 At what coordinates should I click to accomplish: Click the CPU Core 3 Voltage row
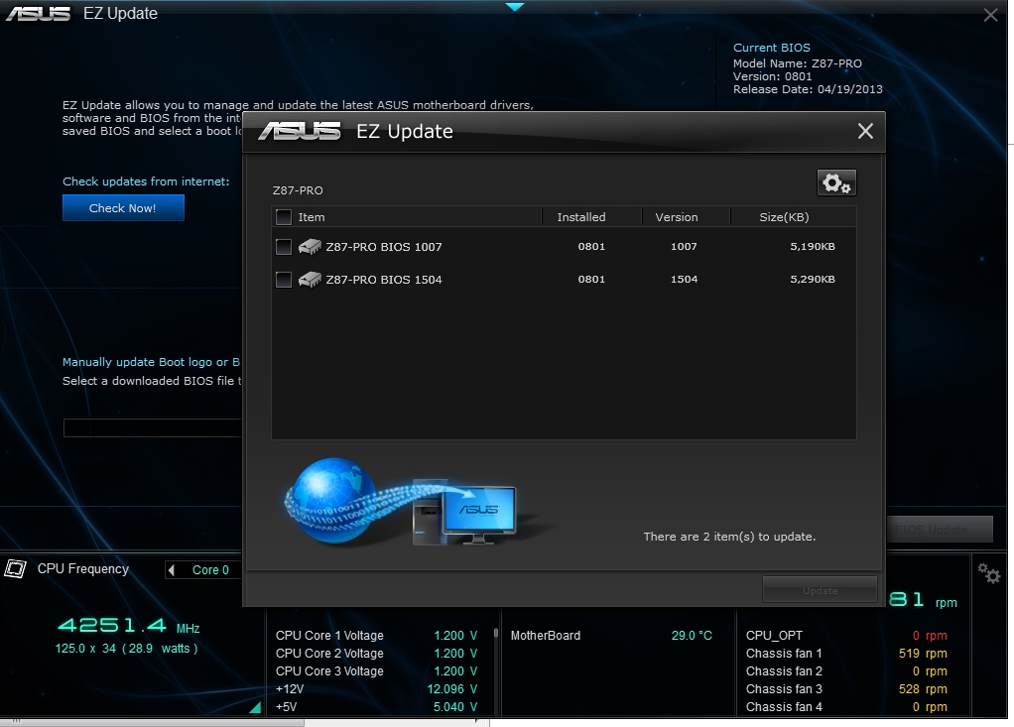[x=376, y=671]
